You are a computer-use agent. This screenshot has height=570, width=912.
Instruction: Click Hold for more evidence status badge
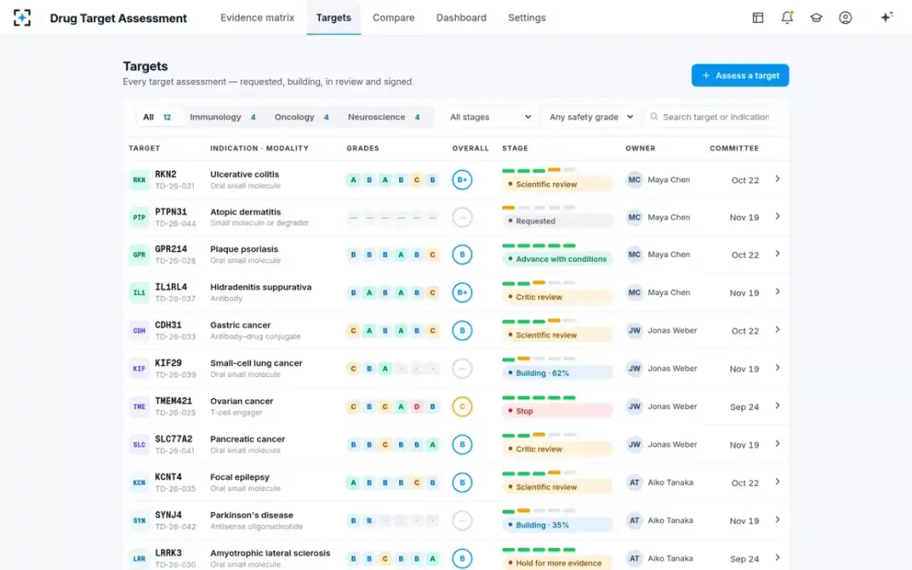click(557, 563)
